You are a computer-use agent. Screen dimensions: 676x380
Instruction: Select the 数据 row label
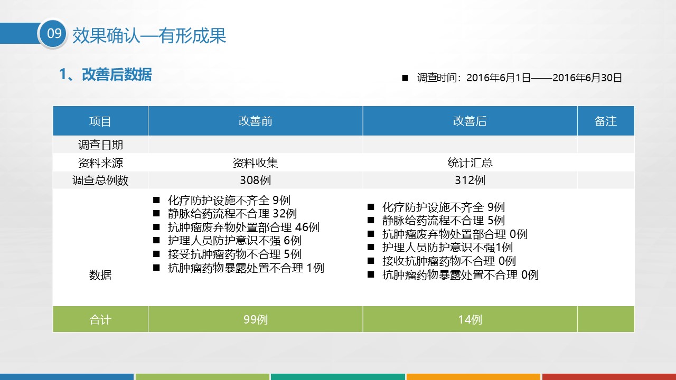100,275
